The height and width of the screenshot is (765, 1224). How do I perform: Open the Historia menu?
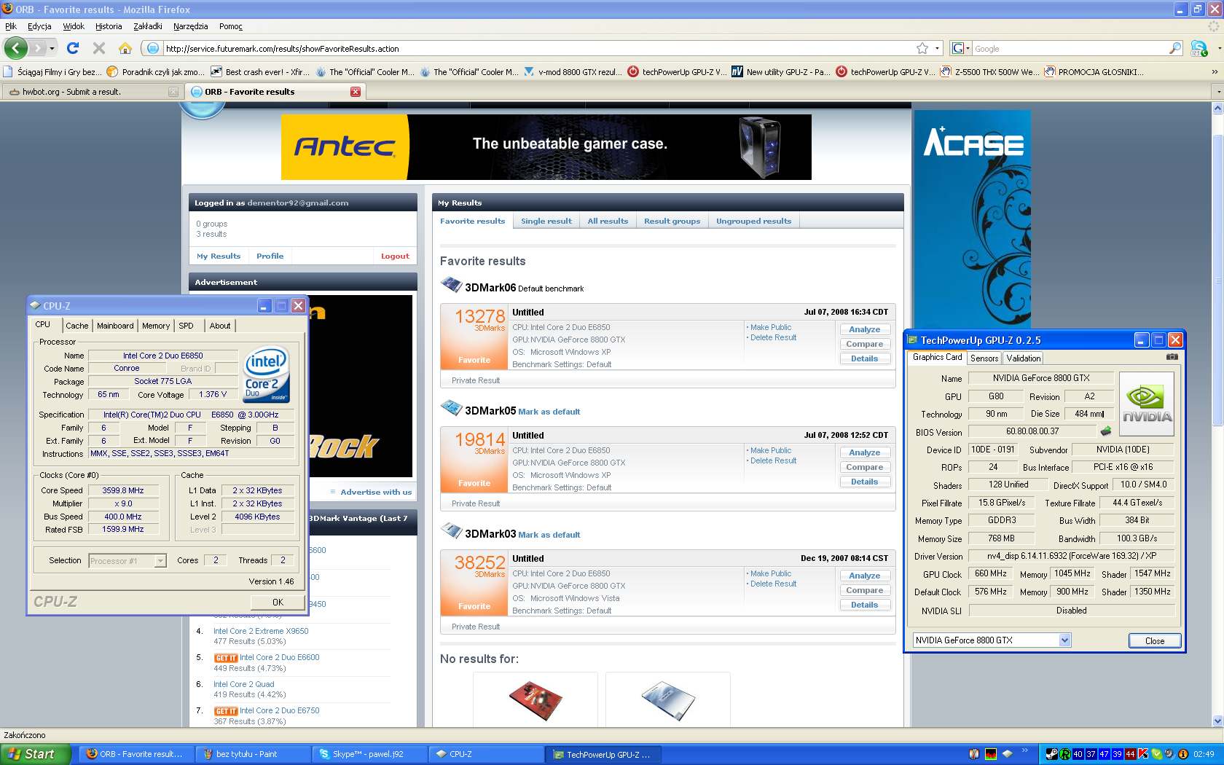pos(109,26)
